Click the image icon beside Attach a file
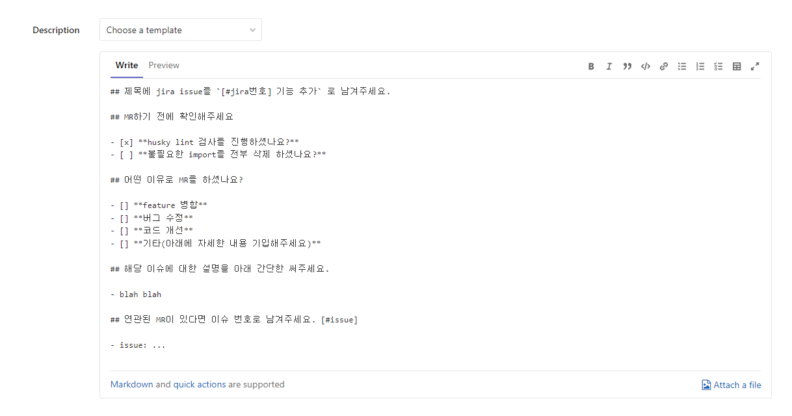Image resolution: width=792 pixels, height=416 pixels. pyautogui.click(x=706, y=385)
